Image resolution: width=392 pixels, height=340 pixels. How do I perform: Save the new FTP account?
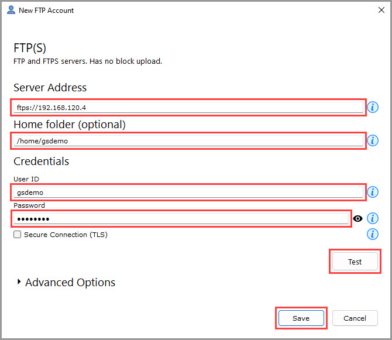301,318
